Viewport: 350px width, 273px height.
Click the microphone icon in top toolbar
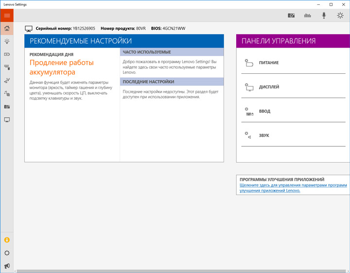coord(324,16)
